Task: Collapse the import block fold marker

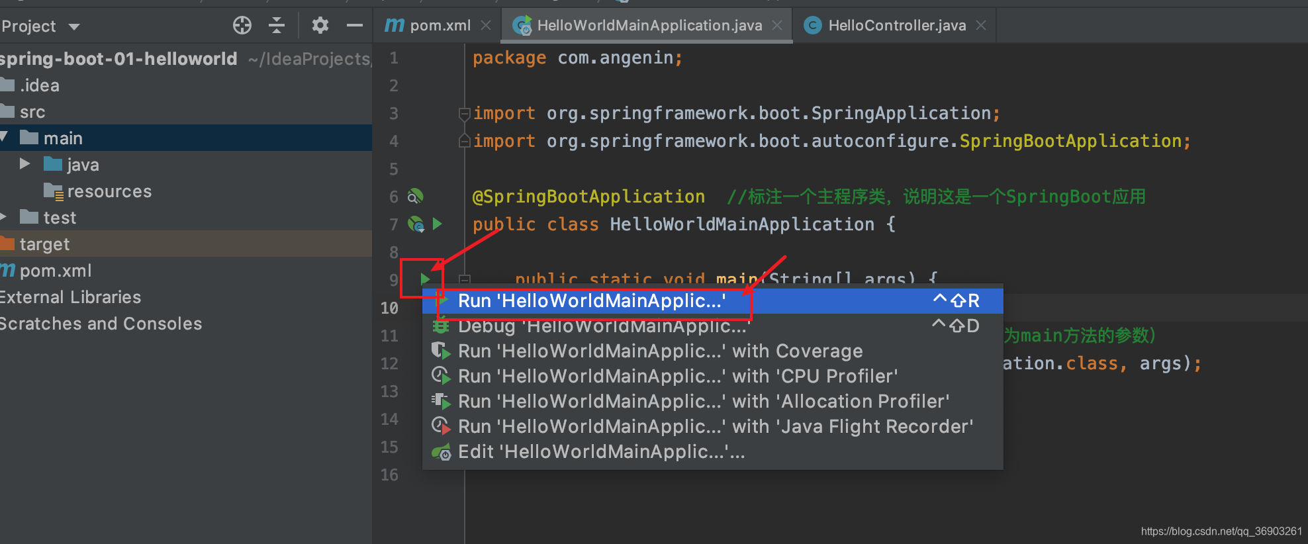Action: (x=465, y=113)
